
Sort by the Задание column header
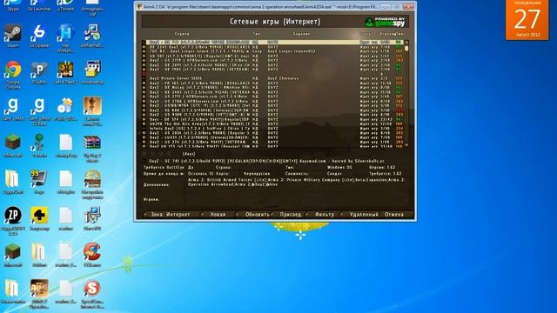click(302, 34)
